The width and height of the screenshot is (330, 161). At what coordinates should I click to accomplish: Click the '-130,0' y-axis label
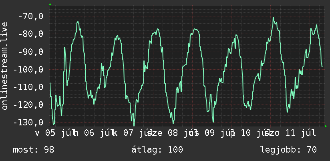click(28, 123)
